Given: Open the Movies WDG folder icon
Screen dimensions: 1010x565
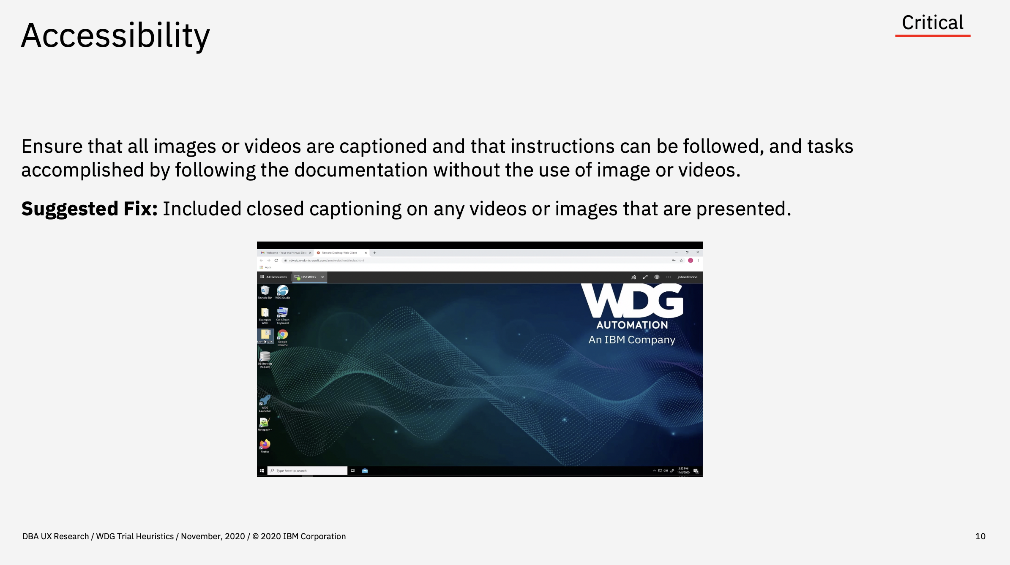Looking at the screenshot, I should (265, 336).
